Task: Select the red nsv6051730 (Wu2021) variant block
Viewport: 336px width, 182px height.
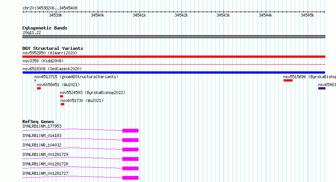Action: coord(62,104)
